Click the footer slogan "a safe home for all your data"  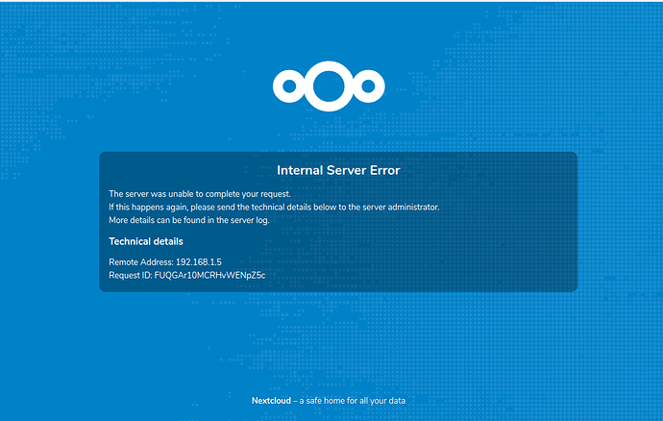coord(353,401)
